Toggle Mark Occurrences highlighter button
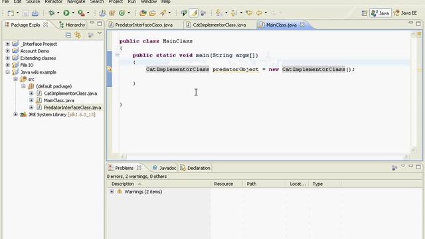 point(194,13)
